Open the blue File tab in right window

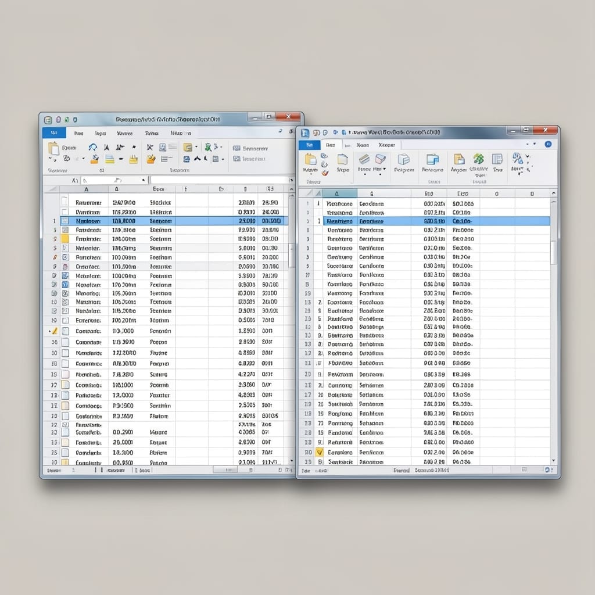(310, 145)
